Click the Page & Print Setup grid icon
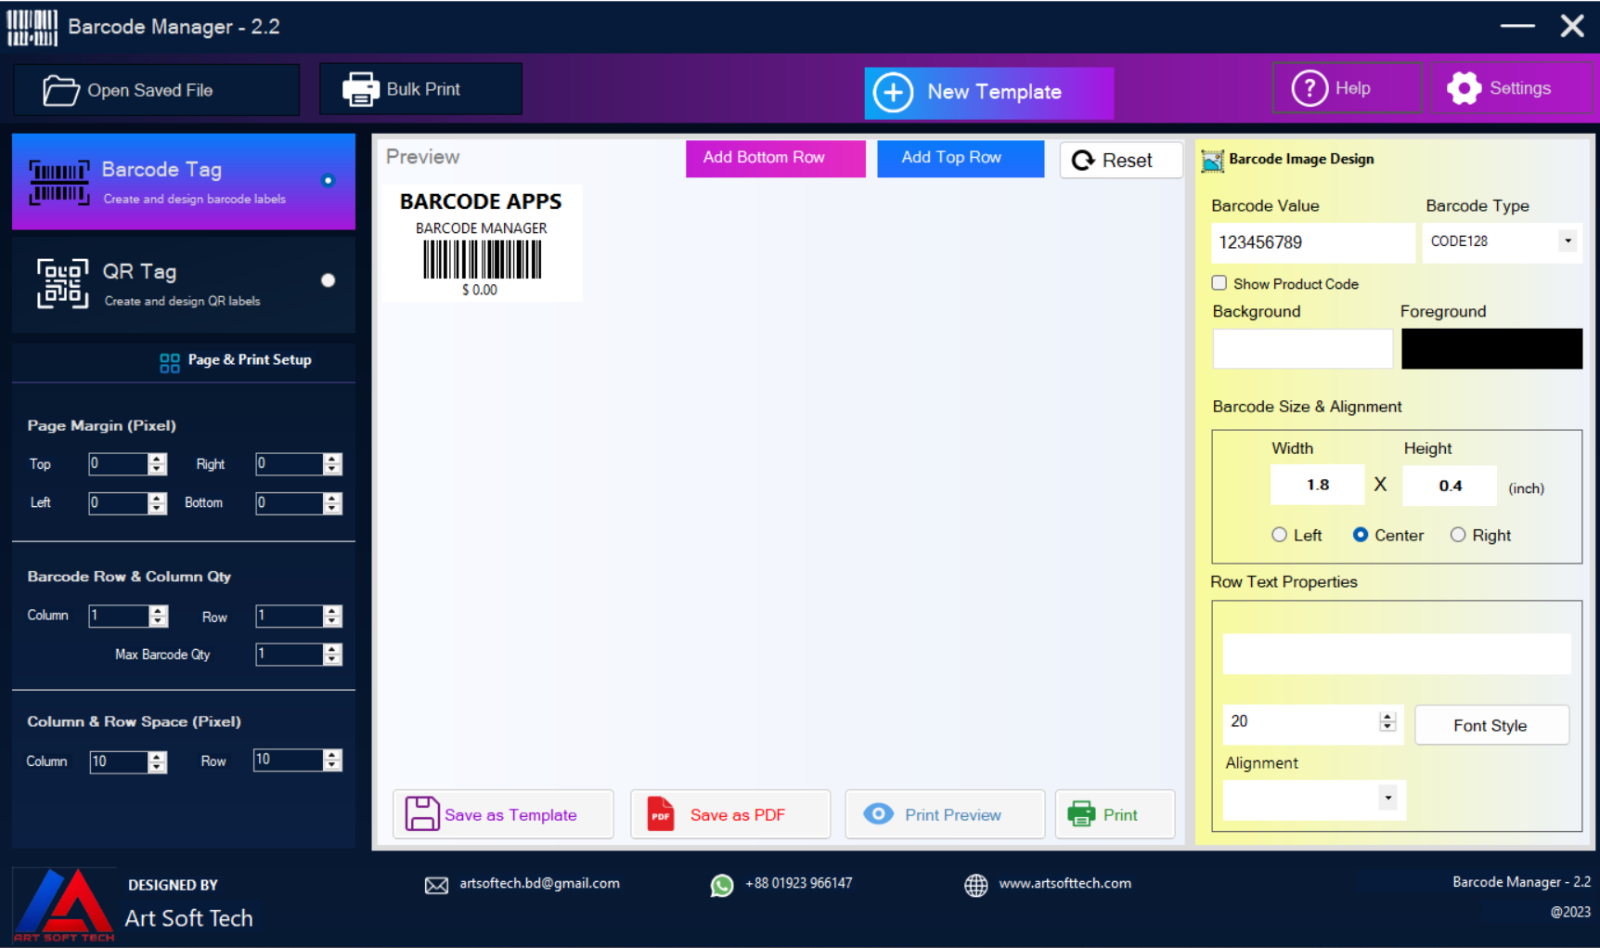This screenshot has width=1600, height=948. tap(170, 363)
